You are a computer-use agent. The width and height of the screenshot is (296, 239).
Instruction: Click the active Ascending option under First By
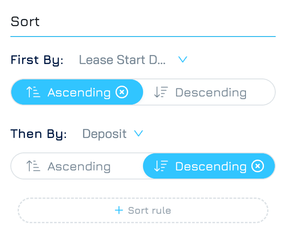point(77,92)
